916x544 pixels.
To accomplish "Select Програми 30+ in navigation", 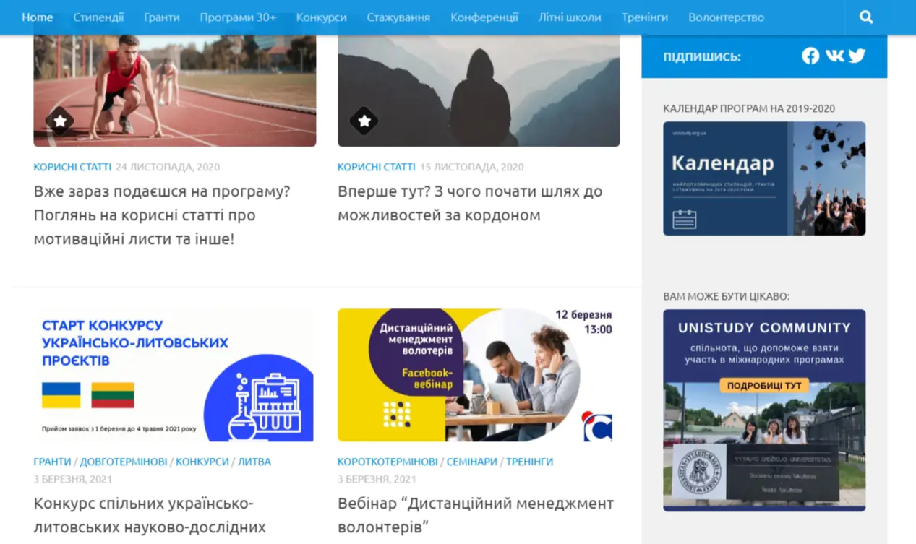I will [x=238, y=17].
